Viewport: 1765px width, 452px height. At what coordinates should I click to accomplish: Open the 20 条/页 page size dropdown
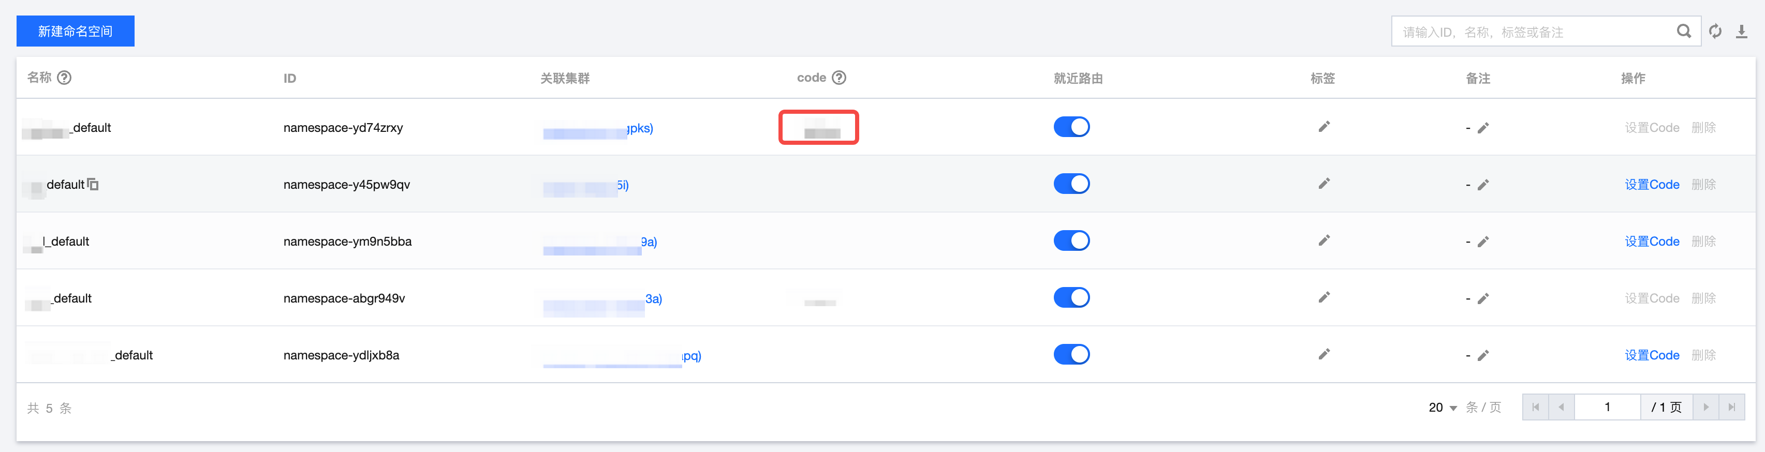point(1443,408)
